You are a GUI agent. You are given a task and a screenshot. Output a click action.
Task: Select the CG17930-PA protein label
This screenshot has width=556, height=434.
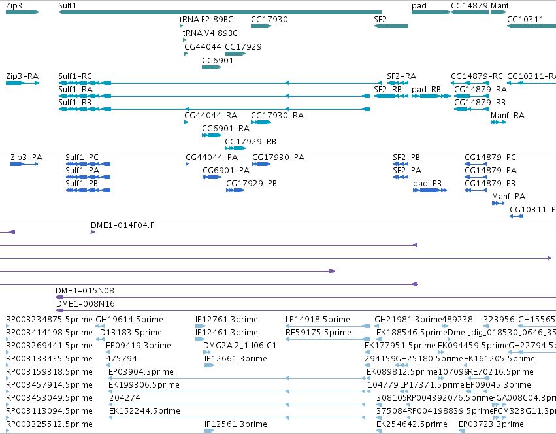coord(278,158)
